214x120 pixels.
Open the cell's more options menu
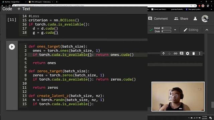point(200,53)
